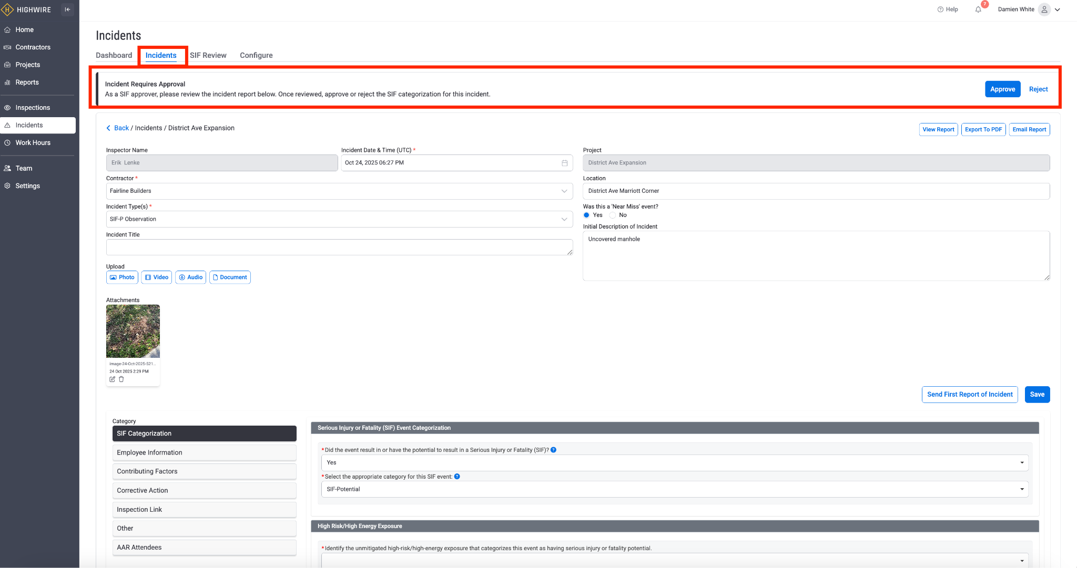This screenshot has height=568, width=1077.
Task: Approve the incident SIF categorization
Action: coord(1002,89)
